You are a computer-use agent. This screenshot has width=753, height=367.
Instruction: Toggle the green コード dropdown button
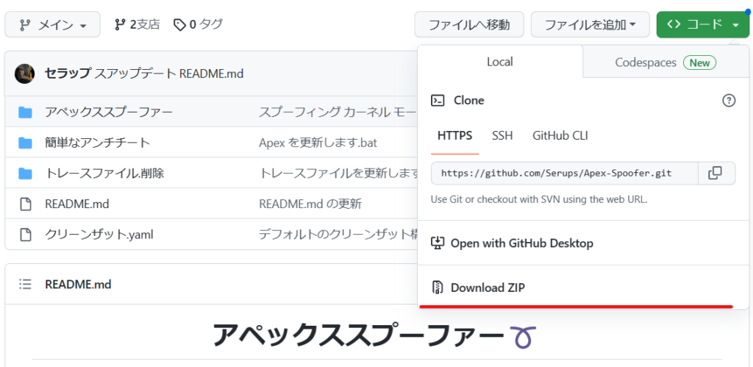[x=702, y=24]
